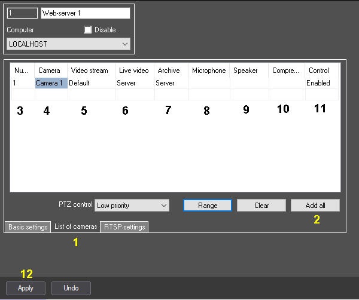Click the Compre... column header
The image size is (359, 300).
point(287,71)
